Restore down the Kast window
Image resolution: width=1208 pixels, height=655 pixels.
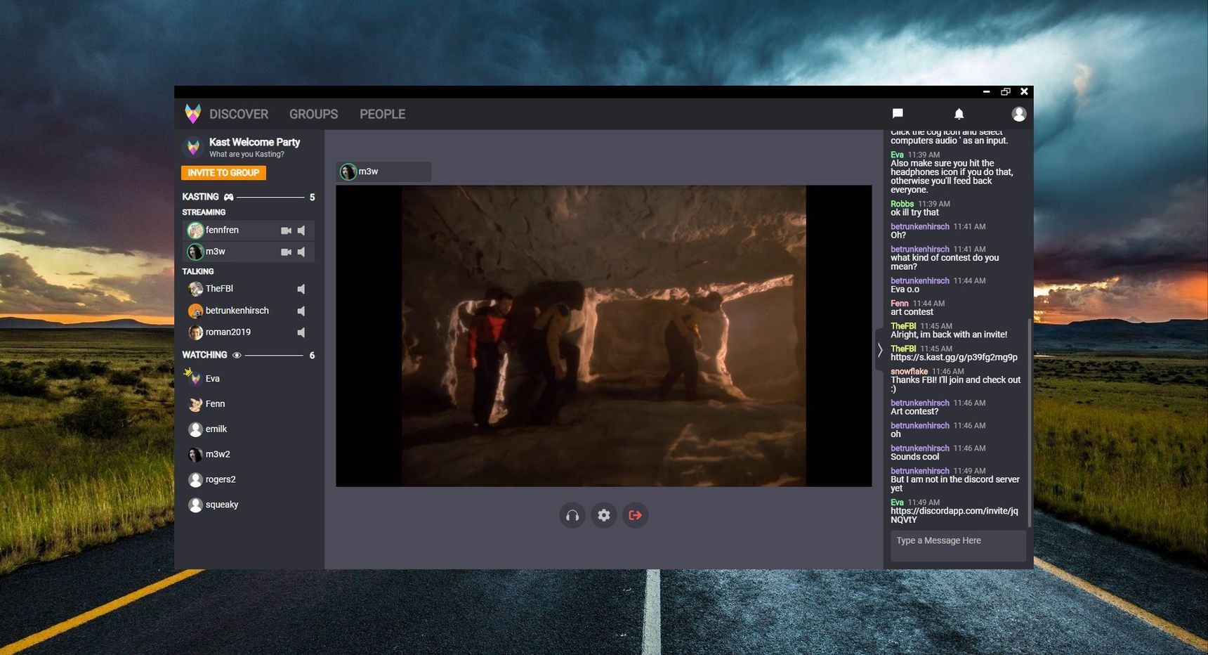click(x=1005, y=91)
